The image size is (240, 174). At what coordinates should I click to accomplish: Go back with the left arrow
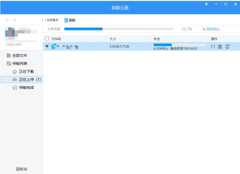7,20
